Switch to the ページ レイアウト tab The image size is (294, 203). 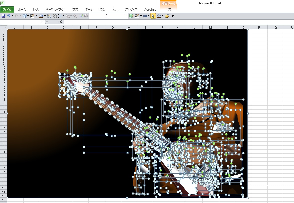56,9
